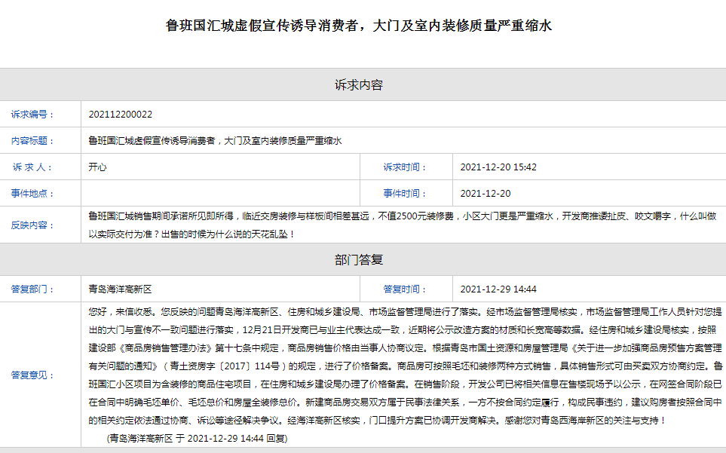This screenshot has width=726, height=453.
Task: Click the 事件时间 label
Action: pos(405,194)
